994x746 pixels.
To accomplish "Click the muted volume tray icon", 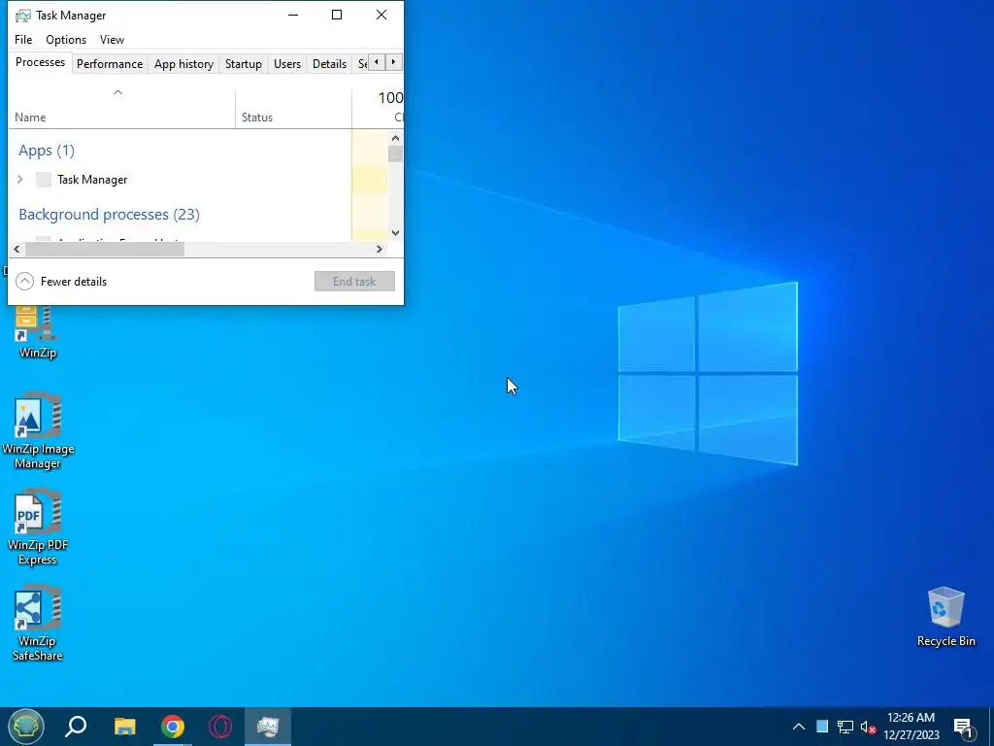I will click(x=868, y=727).
